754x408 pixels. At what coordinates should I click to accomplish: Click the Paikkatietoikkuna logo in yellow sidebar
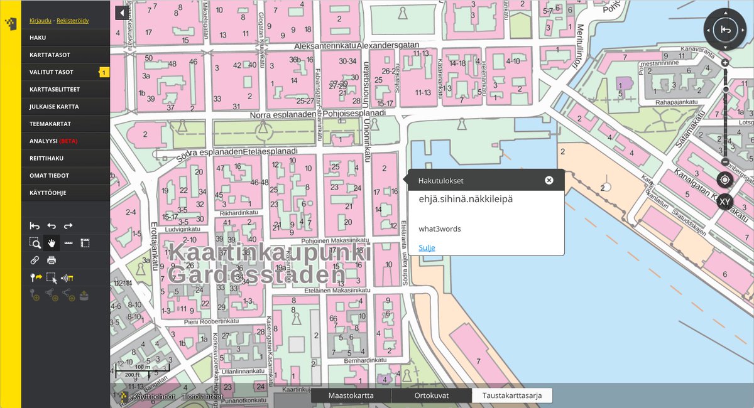pos(11,24)
